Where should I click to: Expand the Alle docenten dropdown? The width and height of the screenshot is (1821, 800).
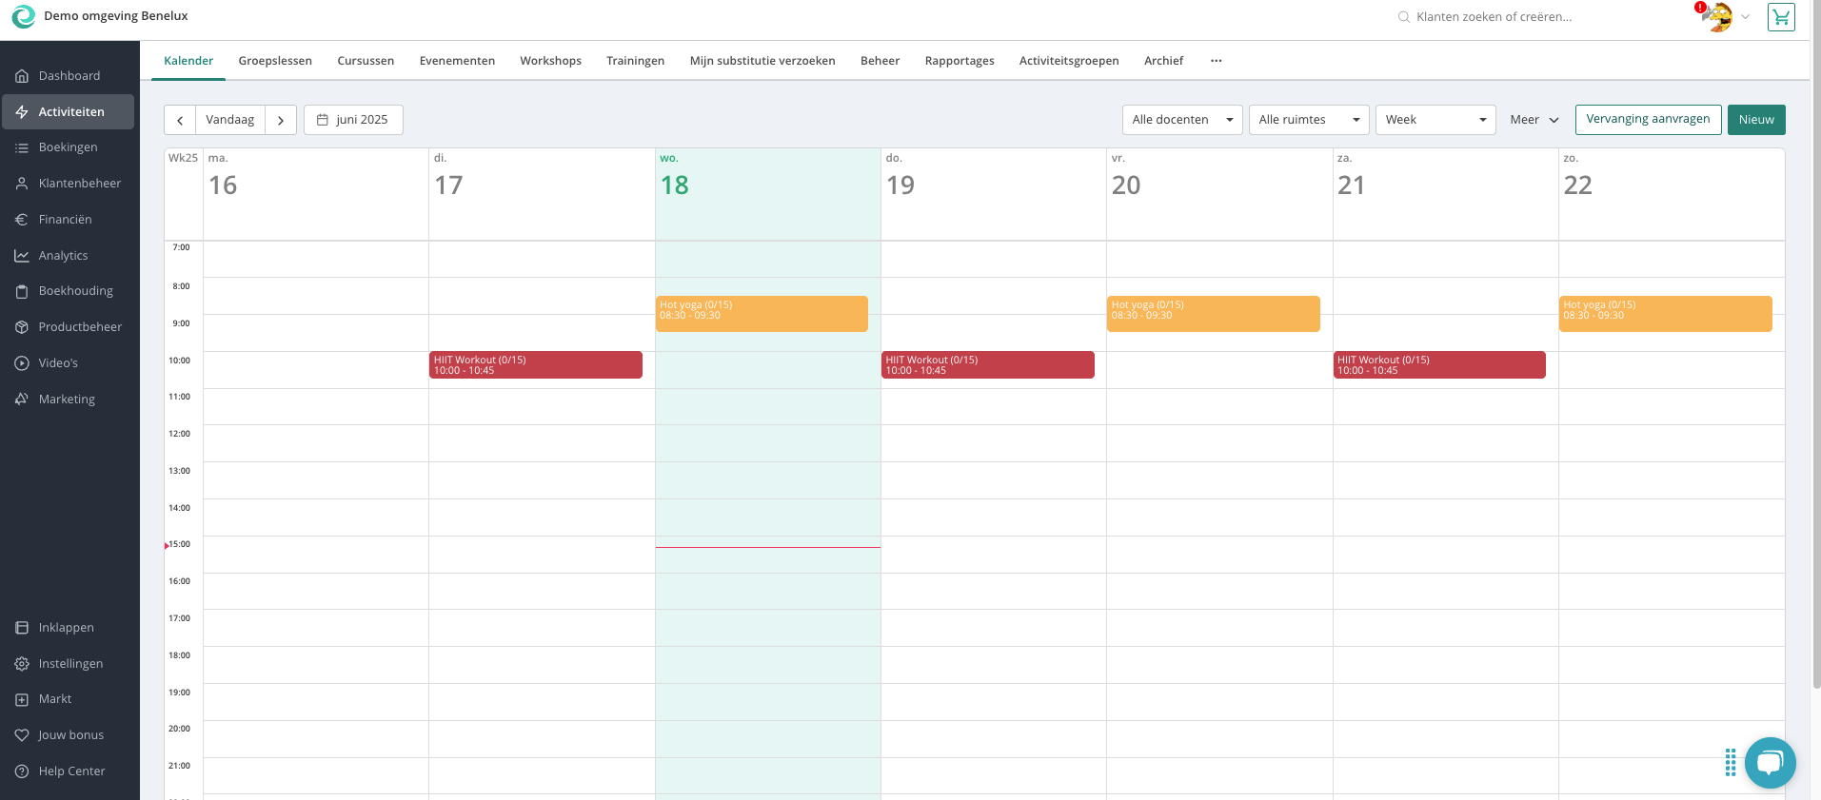[x=1181, y=120]
